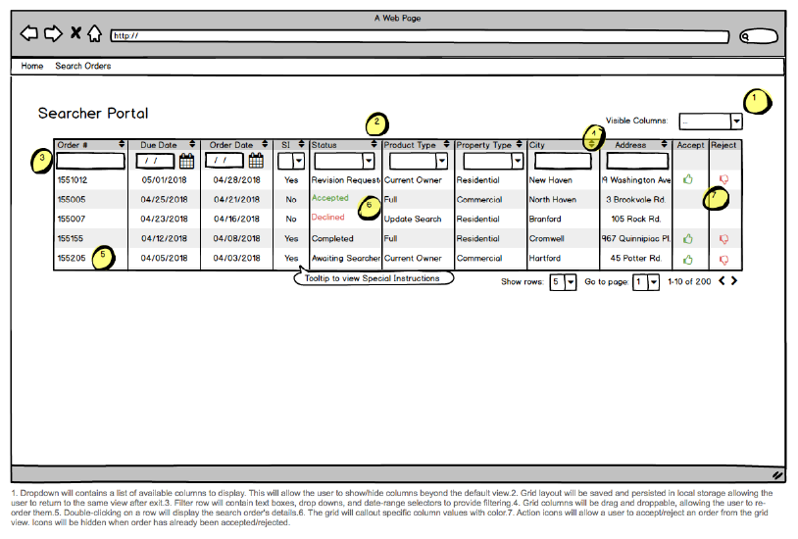Viewport: 798px width, 539px height.
Task: Click the Order # filter text box
Action: [x=90, y=162]
